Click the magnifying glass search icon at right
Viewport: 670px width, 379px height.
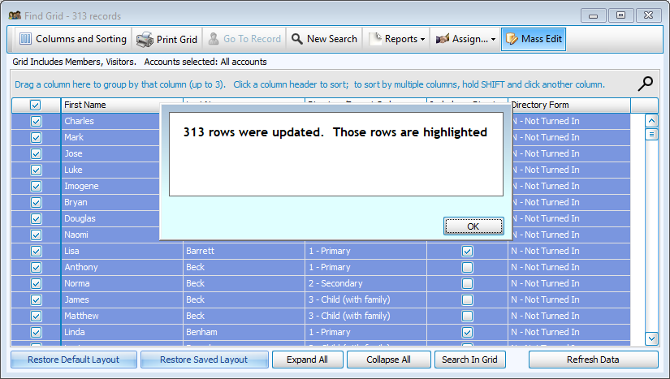(646, 84)
